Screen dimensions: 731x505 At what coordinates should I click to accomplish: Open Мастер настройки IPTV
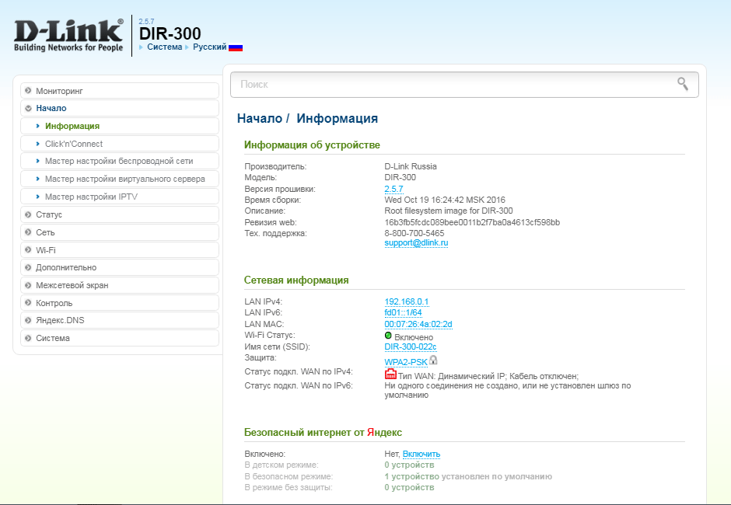click(x=120, y=197)
